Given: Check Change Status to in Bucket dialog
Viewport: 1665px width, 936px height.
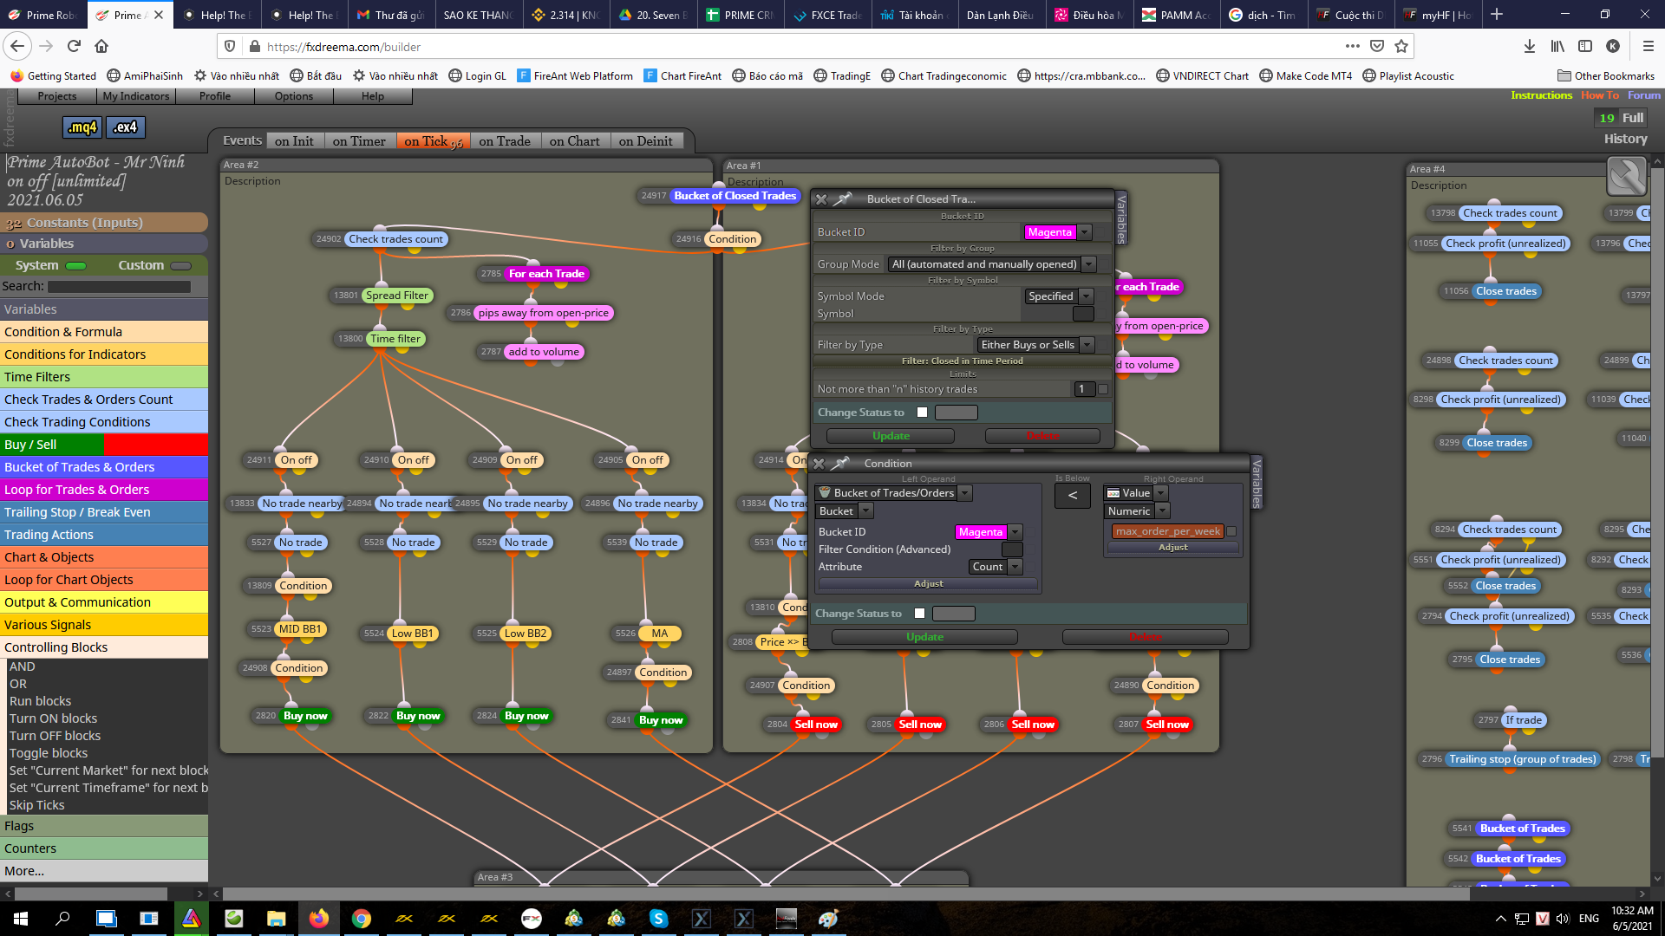Looking at the screenshot, I should pyautogui.click(x=922, y=413).
